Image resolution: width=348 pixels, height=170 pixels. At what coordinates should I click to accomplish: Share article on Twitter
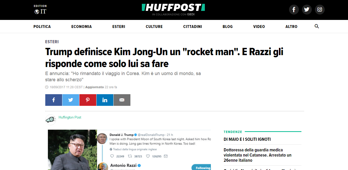coord(71,100)
